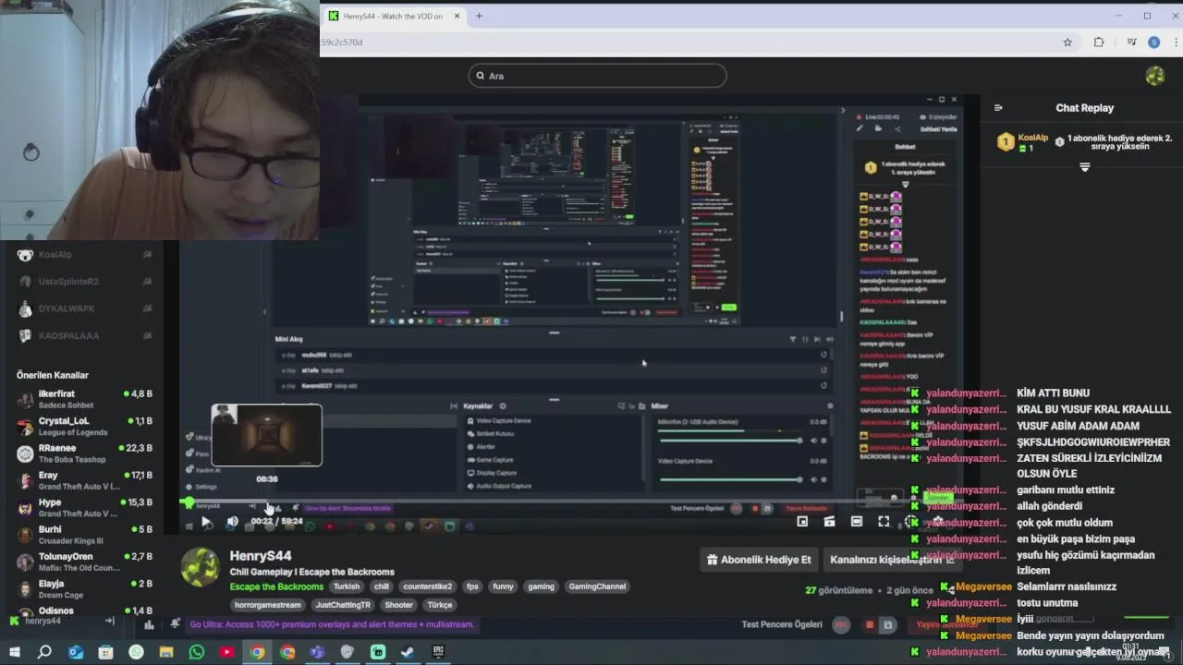Open RRaenee recommended channel

pos(83,453)
